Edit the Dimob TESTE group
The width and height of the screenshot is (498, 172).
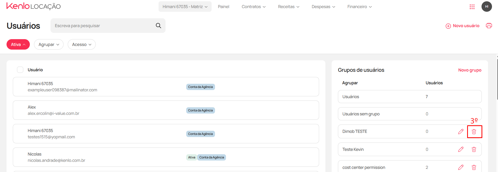(461, 132)
